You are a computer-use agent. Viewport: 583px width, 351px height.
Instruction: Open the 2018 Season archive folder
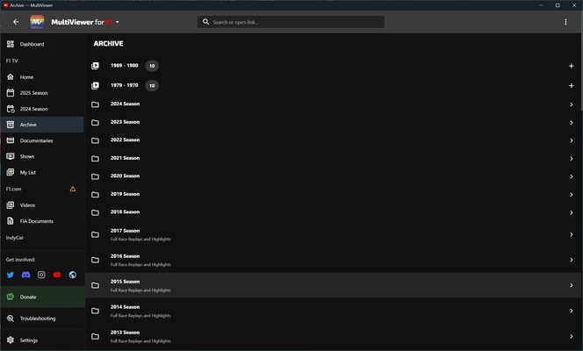click(333, 212)
